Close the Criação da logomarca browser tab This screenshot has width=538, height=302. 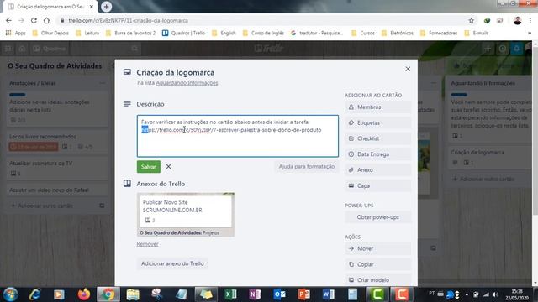tap(92, 7)
